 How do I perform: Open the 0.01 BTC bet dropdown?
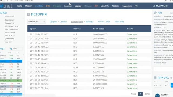158,85
